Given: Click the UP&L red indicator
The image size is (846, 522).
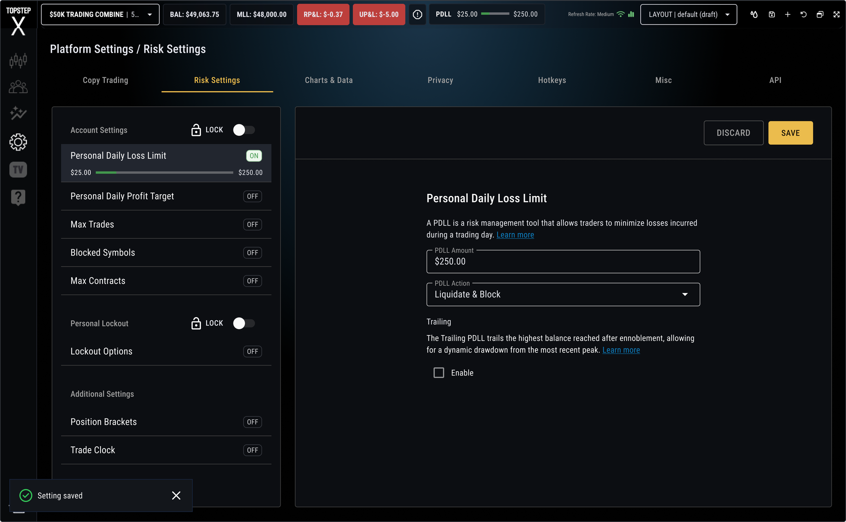Looking at the screenshot, I should coord(379,15).
